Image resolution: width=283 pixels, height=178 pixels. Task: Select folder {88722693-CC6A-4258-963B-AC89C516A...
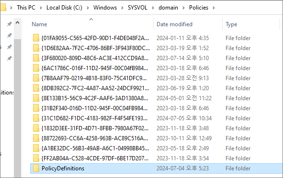[95, 138]
